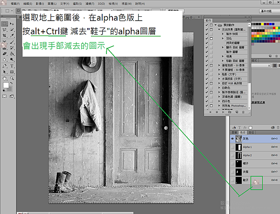Switch to 路徑 paths tab

pos(251,133)
